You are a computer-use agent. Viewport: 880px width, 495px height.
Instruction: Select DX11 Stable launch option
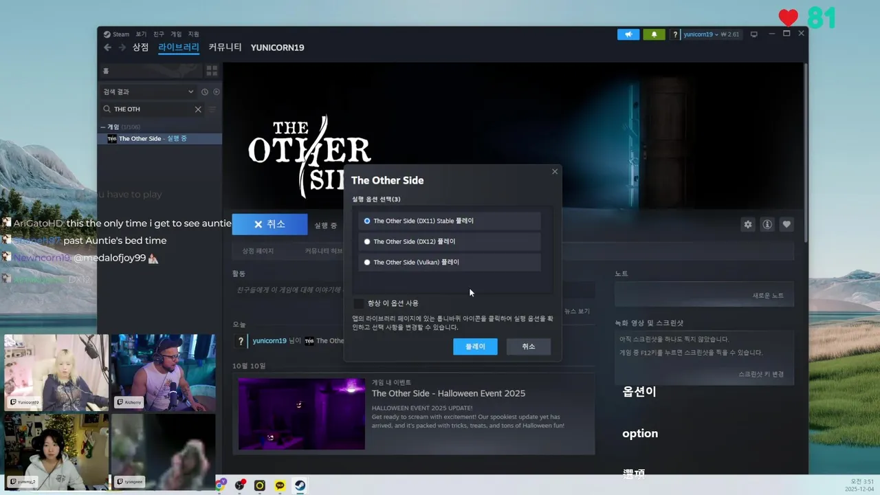[x=450, y=221]
